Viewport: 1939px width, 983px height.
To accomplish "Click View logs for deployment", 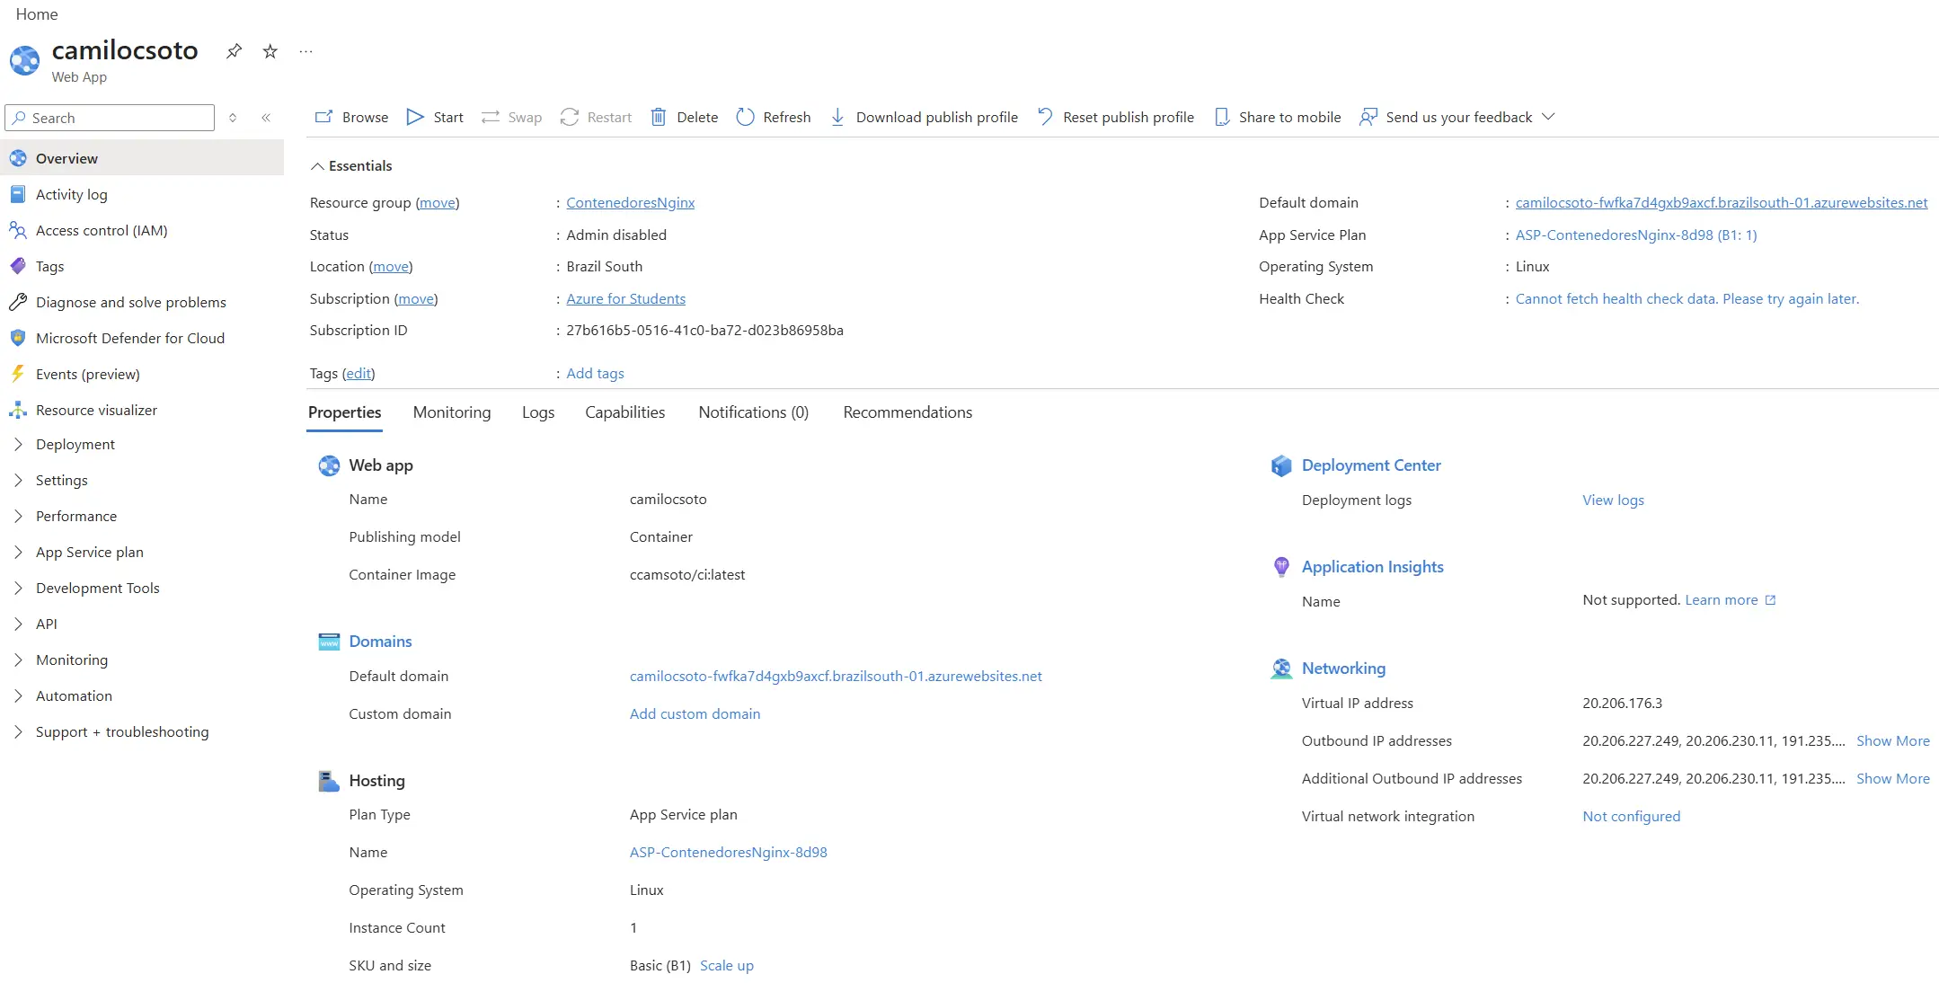I will click(1613, 500).
